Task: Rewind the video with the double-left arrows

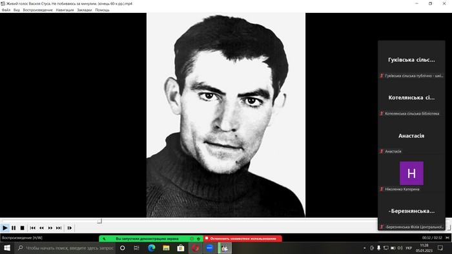Action: pos(41,228)
